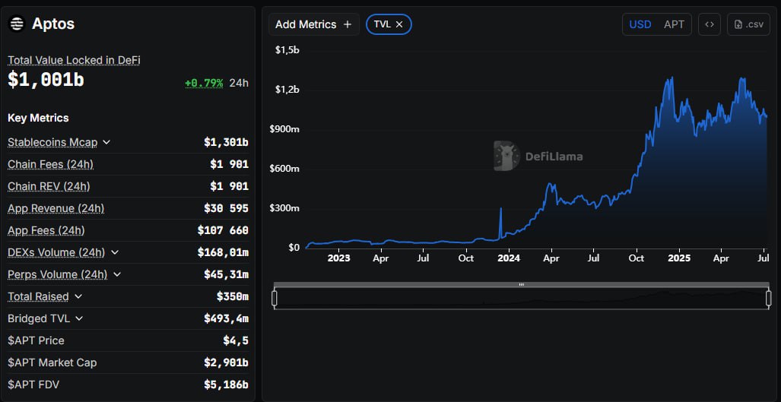The height and width of the screenshot is (402, 781).
Task: Click the Aptos title text
Action: click(x=53, y=24)
